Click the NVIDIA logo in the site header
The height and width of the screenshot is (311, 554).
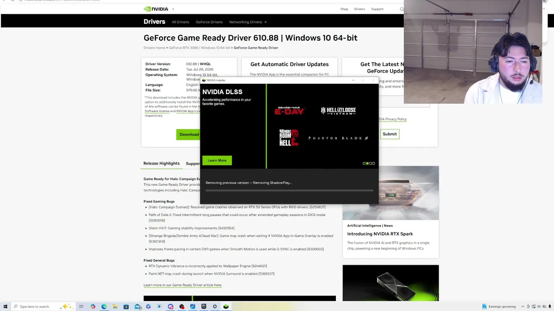[x=156, y=9]
